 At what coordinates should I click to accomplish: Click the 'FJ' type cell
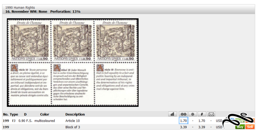click(x=14, y=121)
